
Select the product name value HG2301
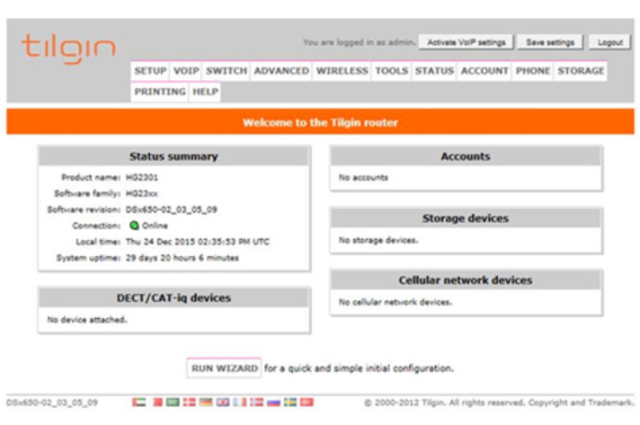[142, 177]
